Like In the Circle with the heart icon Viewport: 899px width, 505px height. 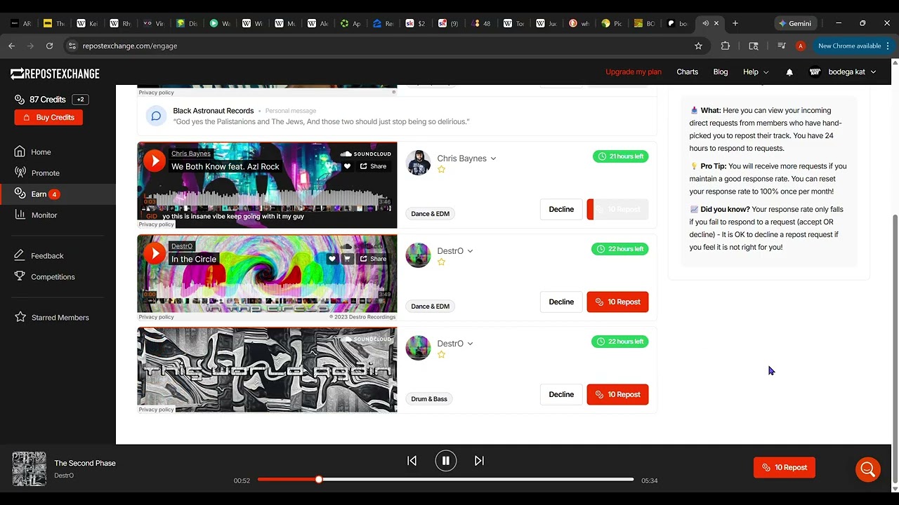point(332,259)
